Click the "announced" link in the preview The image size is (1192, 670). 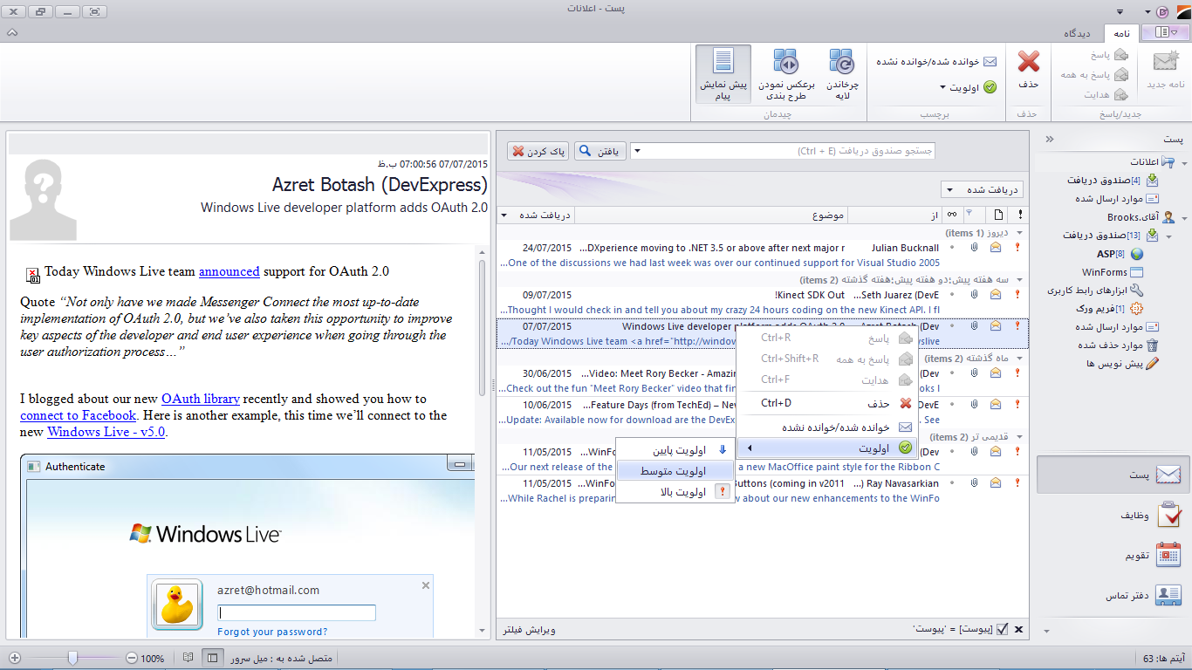coord(229,271)
